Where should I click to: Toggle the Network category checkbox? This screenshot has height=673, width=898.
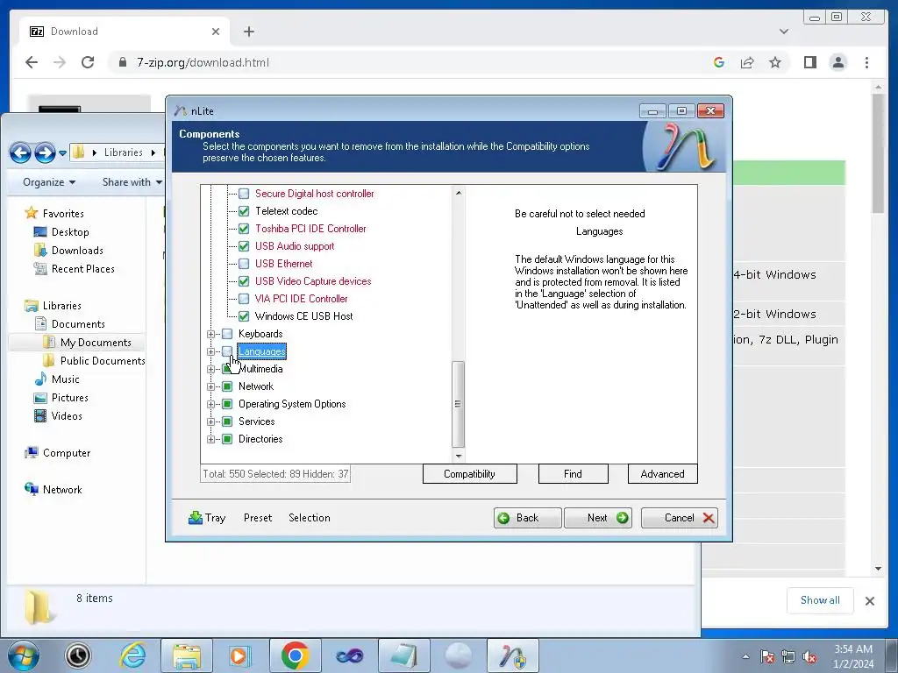pyautogui.click(x=227, y=386)
